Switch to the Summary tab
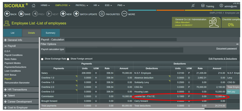 coord(50,33)
